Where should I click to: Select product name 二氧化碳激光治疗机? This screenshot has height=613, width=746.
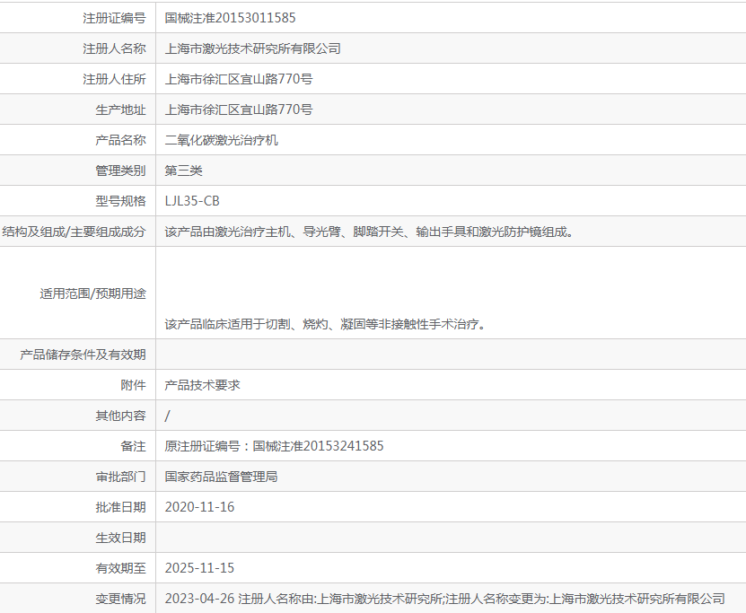pos(221,140)
